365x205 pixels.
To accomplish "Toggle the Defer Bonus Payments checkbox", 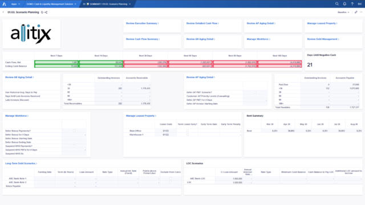I will click(x=74, y=131).
